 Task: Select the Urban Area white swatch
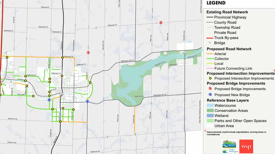pos(210,126)
